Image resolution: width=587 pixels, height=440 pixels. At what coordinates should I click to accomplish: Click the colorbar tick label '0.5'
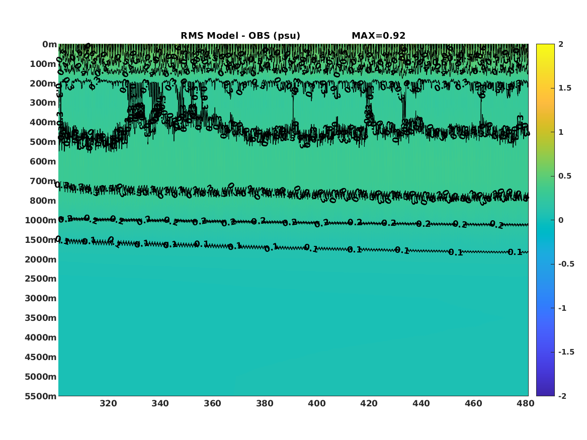coord(565,176)
